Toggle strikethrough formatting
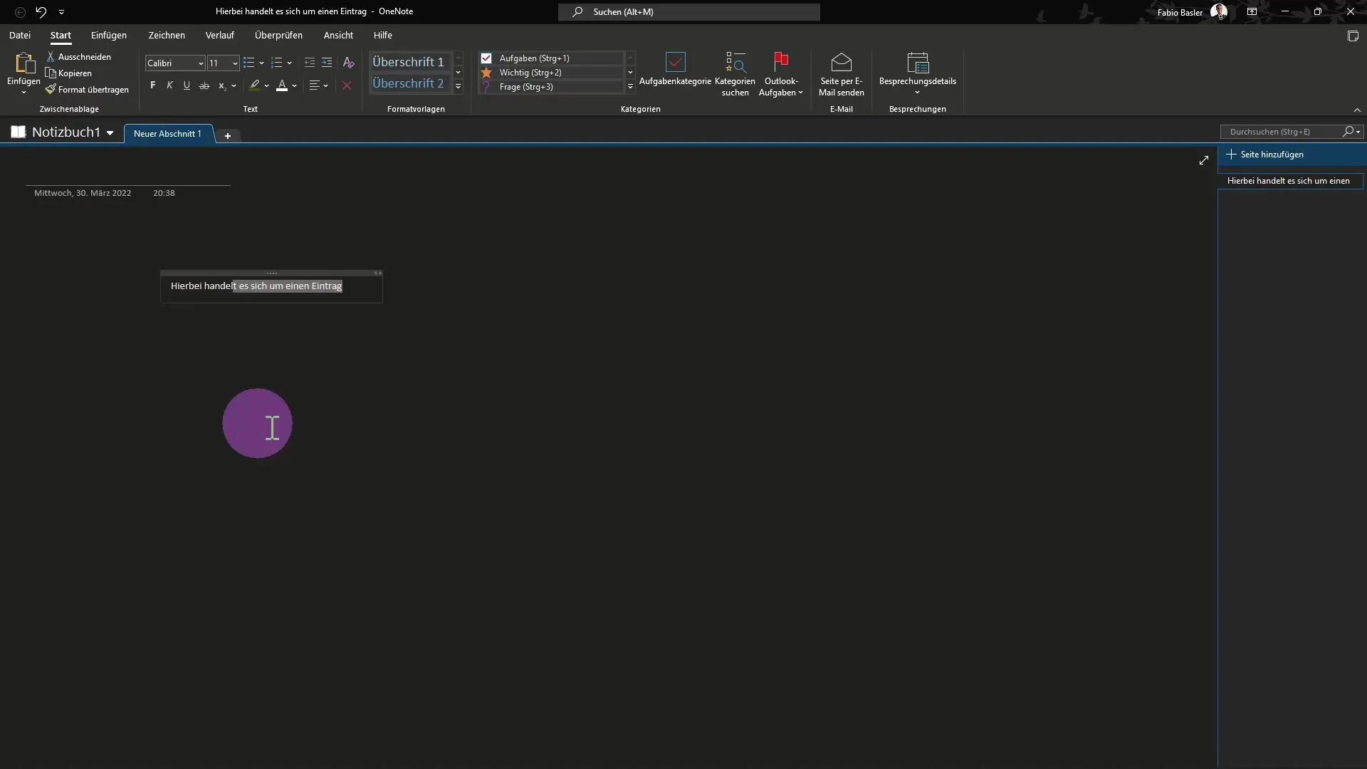1367x769 pixels. coord(204,85)
